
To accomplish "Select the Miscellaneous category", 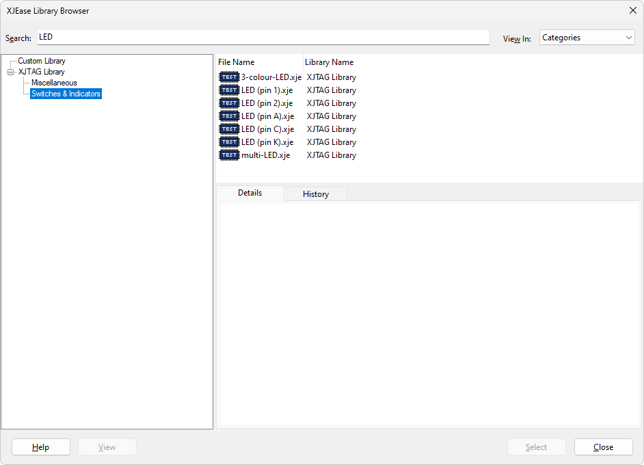I will pos(54,83).
